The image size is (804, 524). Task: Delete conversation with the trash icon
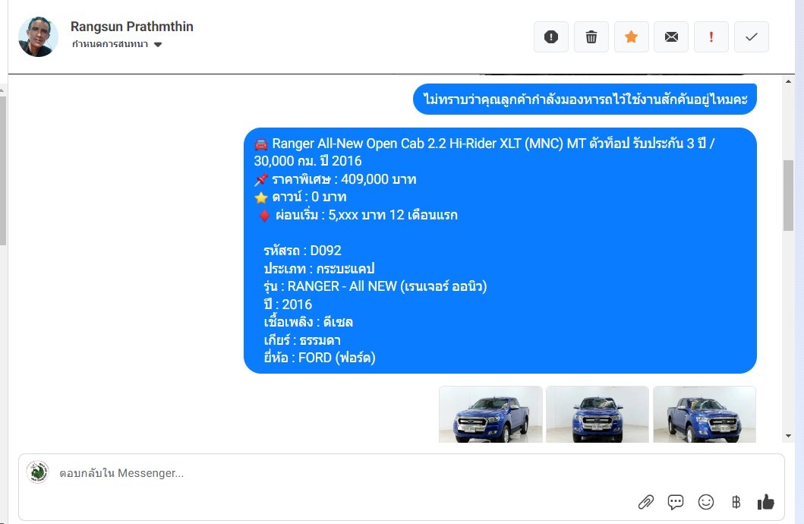pyautogui.click(x=591, y=37)
